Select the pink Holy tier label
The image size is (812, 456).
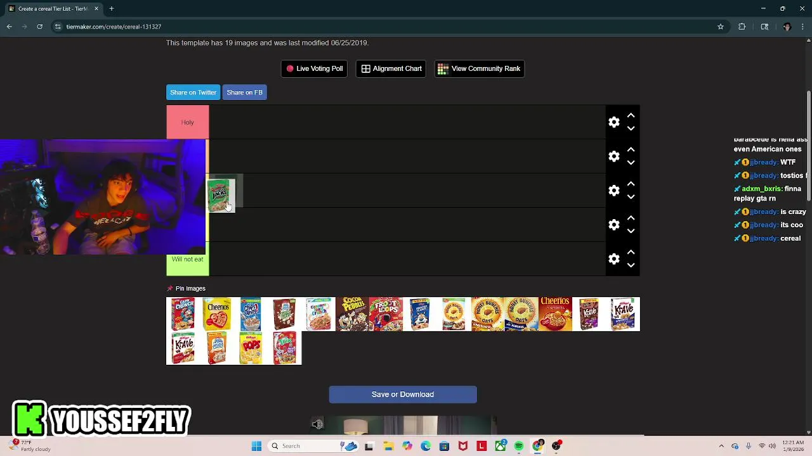tap(187, 122)
